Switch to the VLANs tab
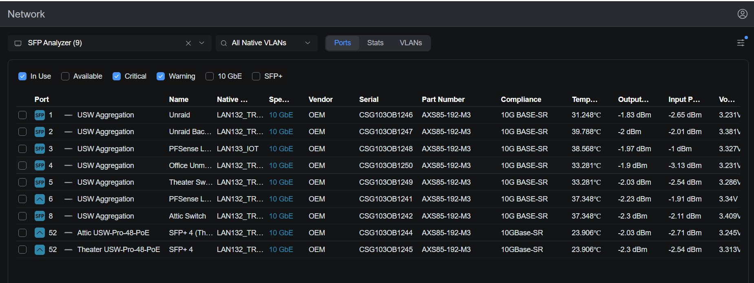The width and height of the screenshot is (754, 283). click(411, 43)
